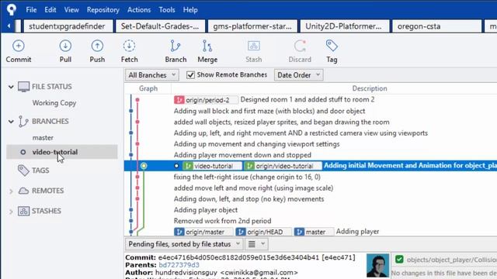Select the video-tutorial branch in sidebar
This screenshot has width=497, height=279.
(62, 152)
